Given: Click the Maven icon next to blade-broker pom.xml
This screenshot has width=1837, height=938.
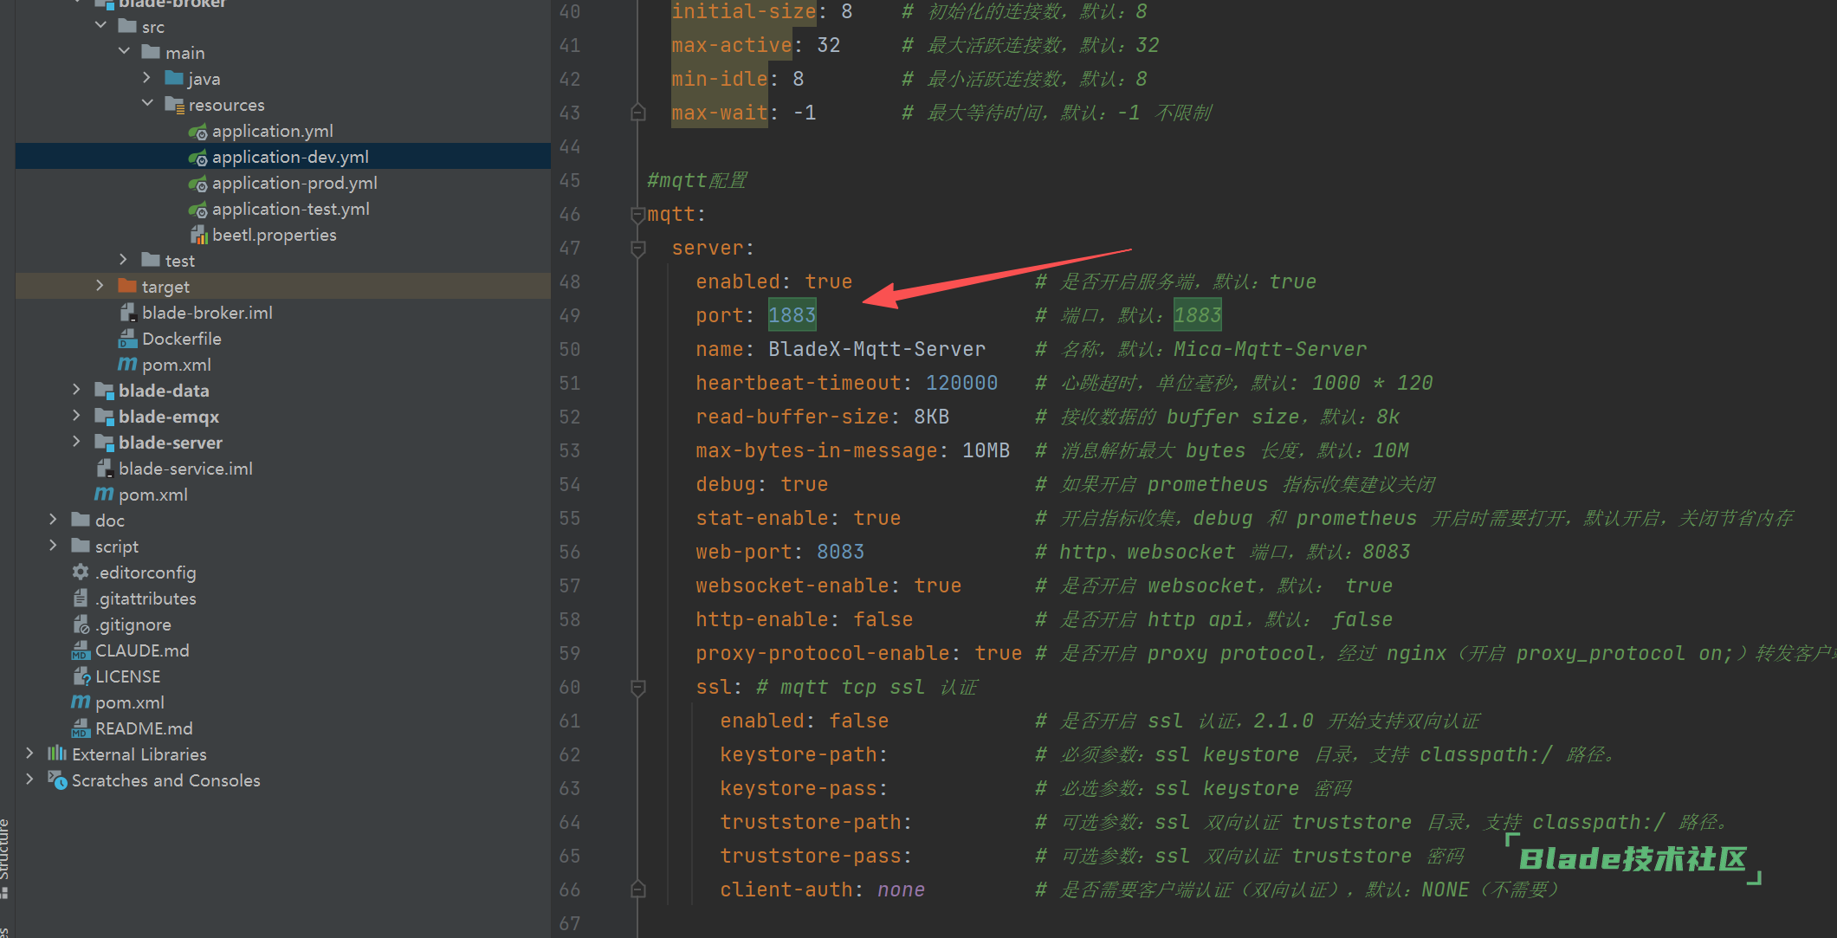Looking at the screenshot, I should (x=127, y=365).
